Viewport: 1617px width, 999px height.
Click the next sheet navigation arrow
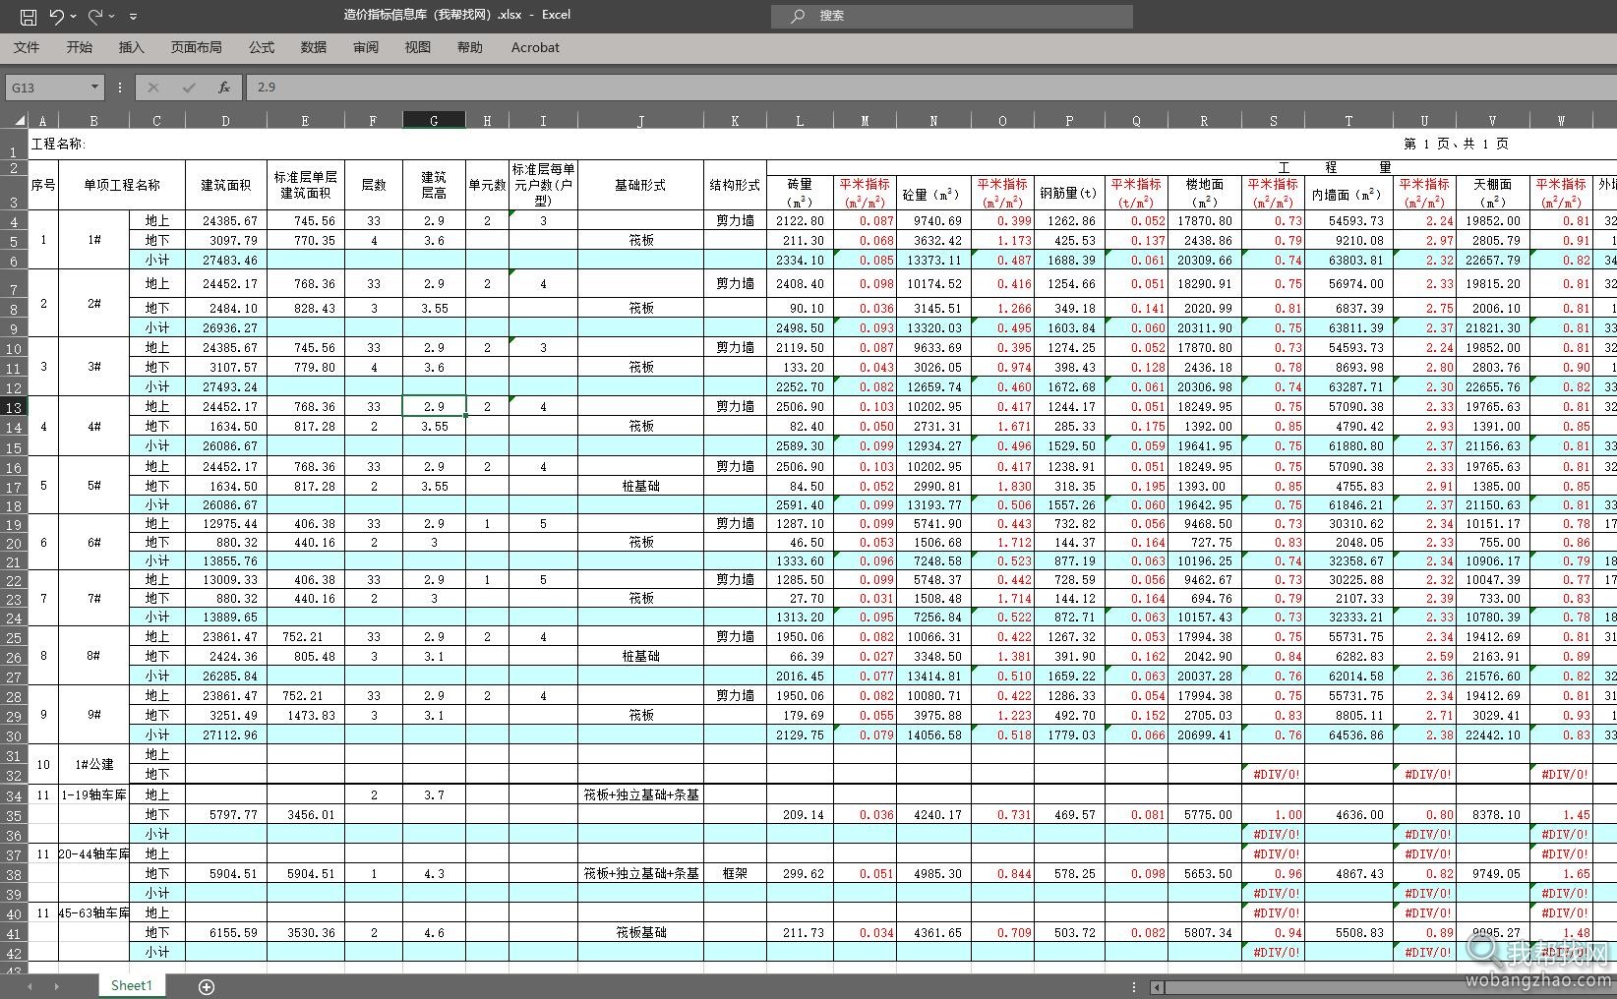pos(57,986)
